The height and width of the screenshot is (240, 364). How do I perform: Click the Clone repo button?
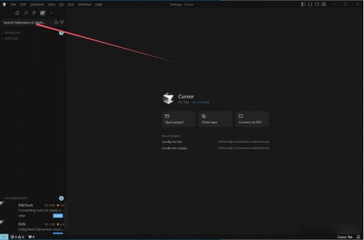(216, 119)
